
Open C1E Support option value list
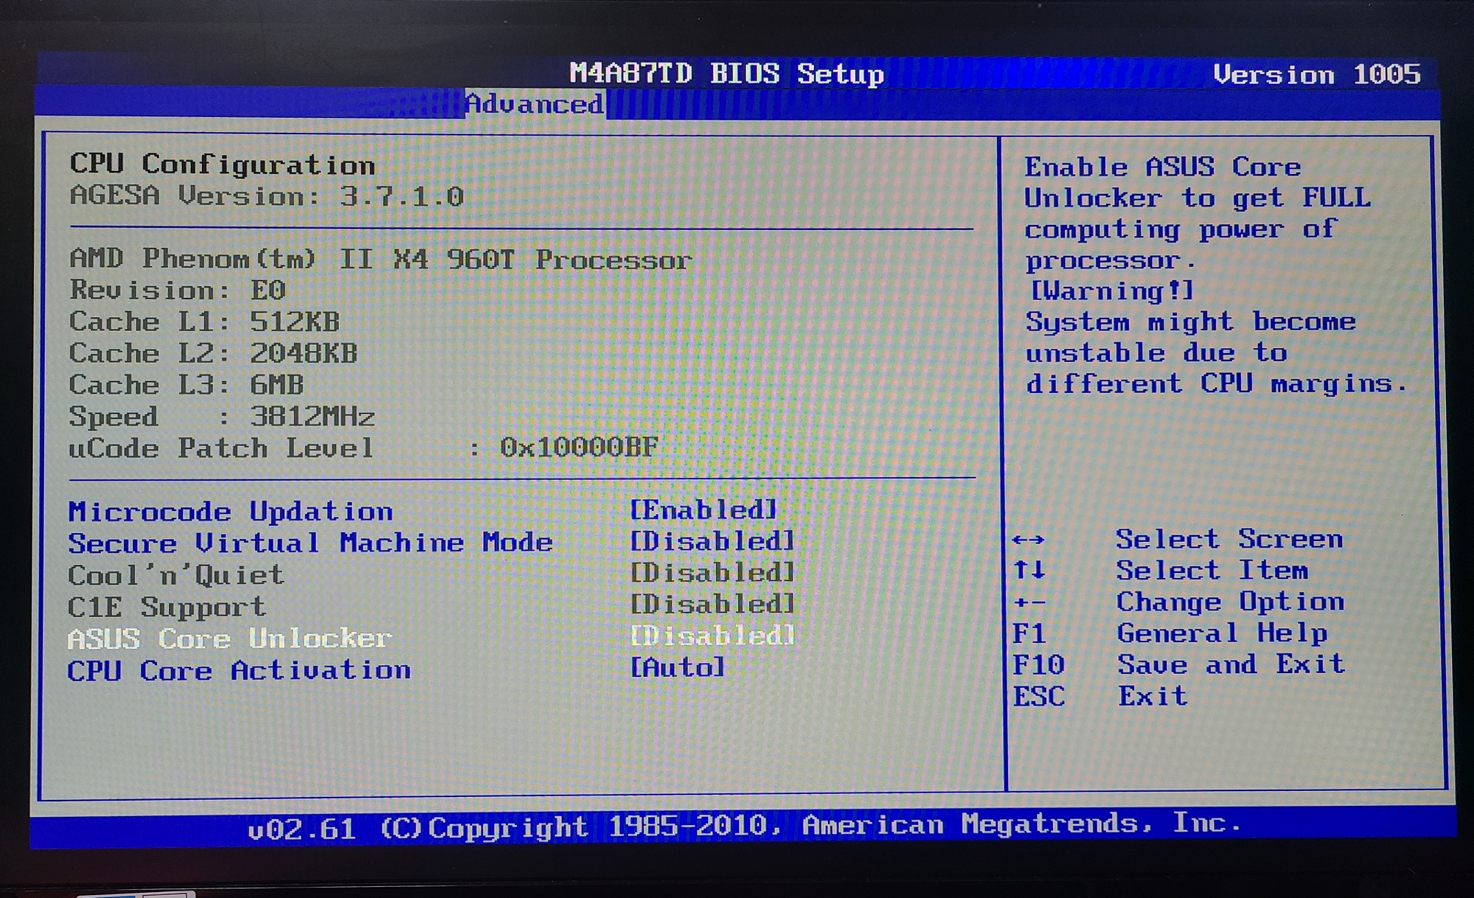[x=712, y=605]
